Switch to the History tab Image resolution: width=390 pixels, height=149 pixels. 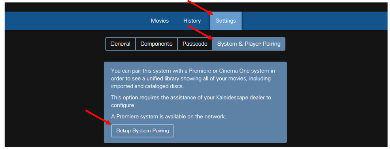point(192,21)
